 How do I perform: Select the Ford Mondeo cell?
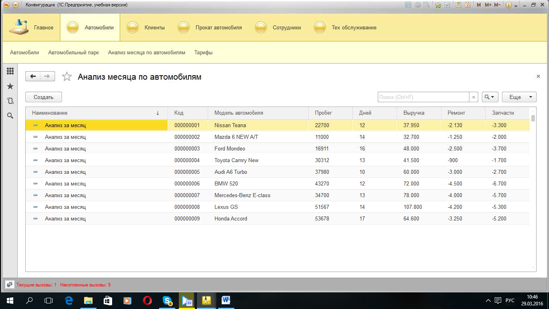(258, 148)
